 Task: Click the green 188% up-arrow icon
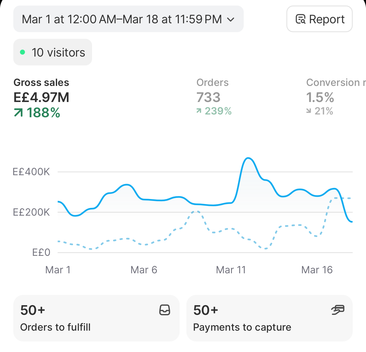18,113
